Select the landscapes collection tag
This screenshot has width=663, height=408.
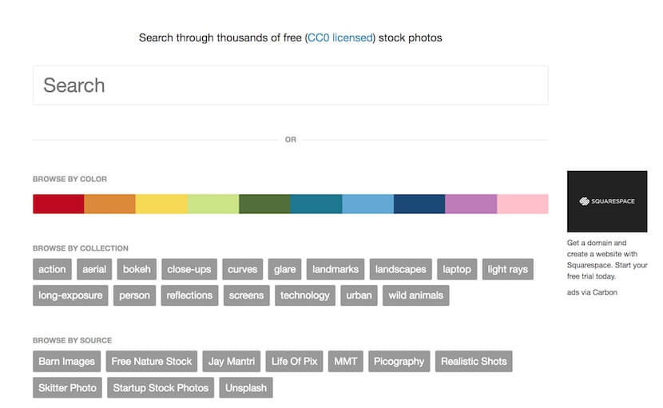[x=401, y=269]
